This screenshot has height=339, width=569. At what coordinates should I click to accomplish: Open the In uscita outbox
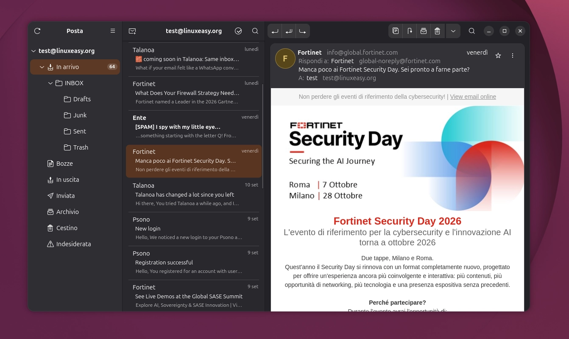click(75, 180)
